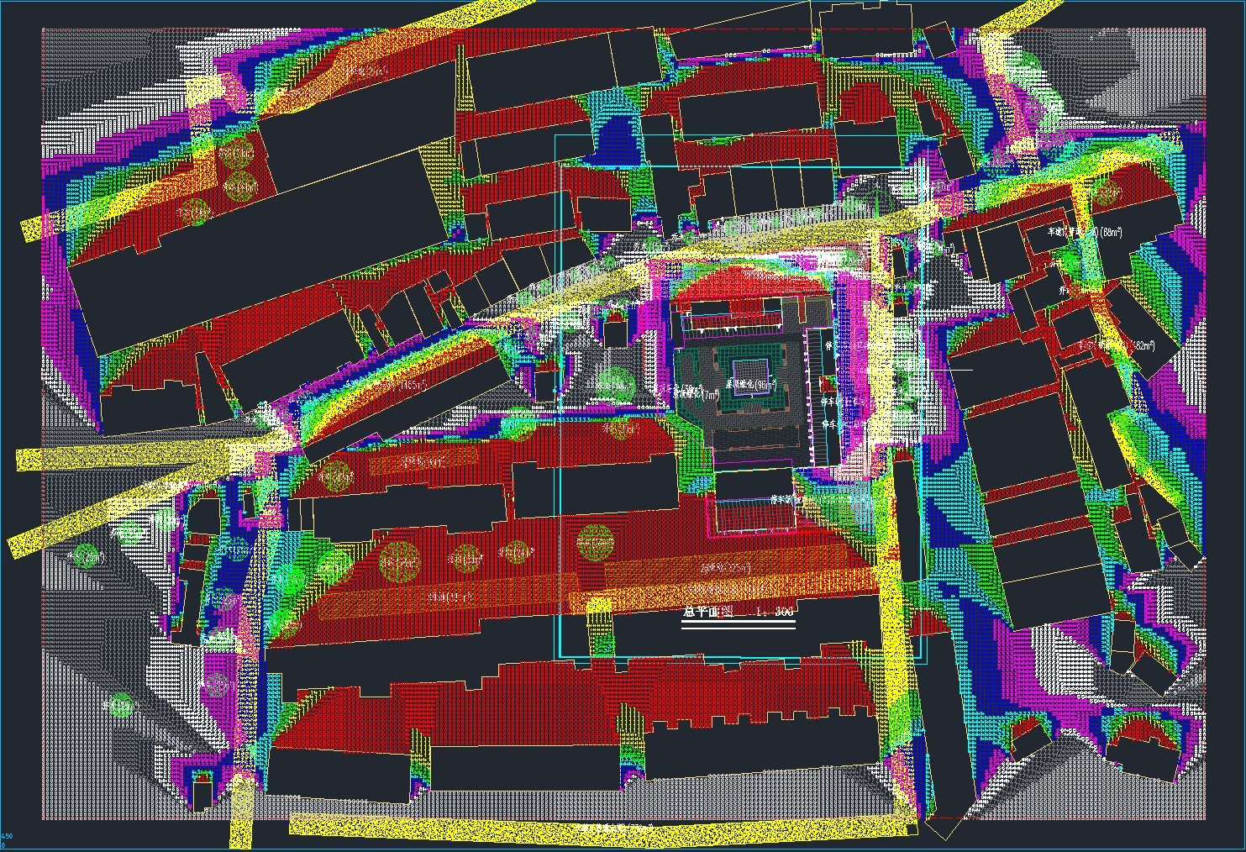Select the large green tree circle above the title
Image resolution: width=1246 pixels, height=852 pixels.
(595, 542)
